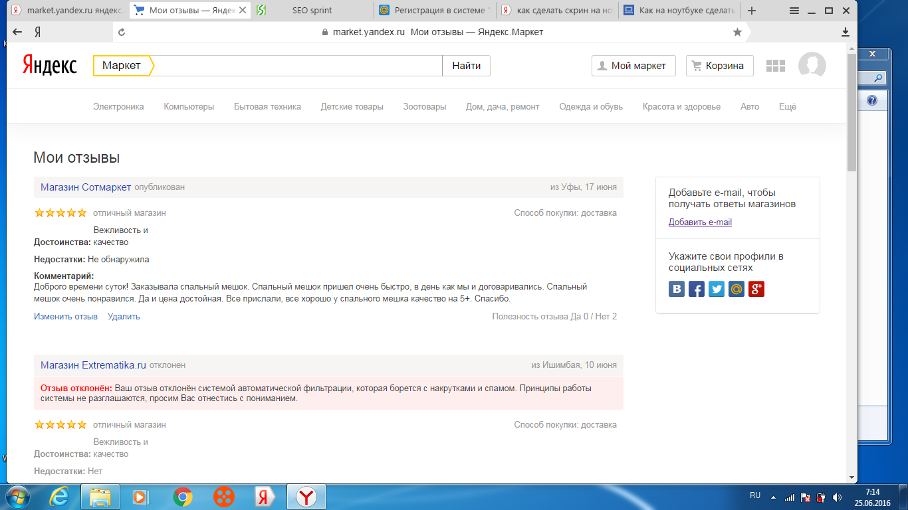
Task: Open Мой маркет
Action: (633, 66)
